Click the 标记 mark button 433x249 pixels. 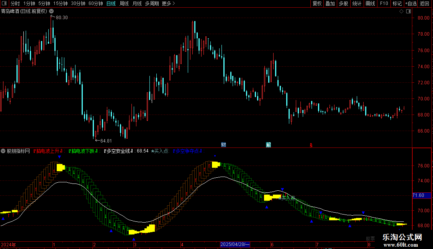point(397,3)
